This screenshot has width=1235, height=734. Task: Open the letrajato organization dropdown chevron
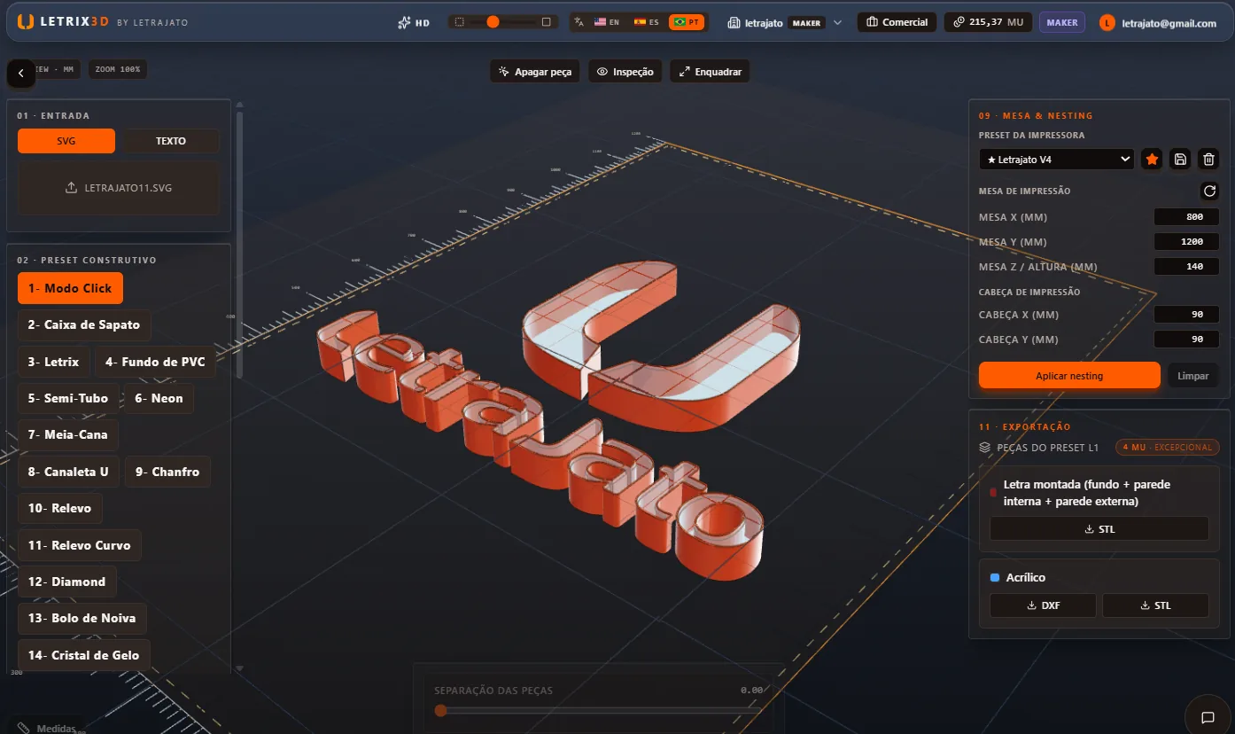point(837,22)
